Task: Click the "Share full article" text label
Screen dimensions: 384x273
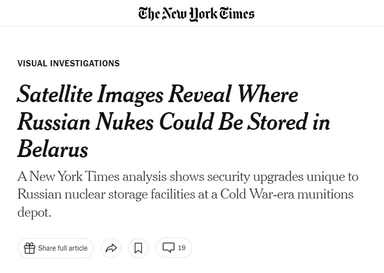Action: (x=63, y=248)
